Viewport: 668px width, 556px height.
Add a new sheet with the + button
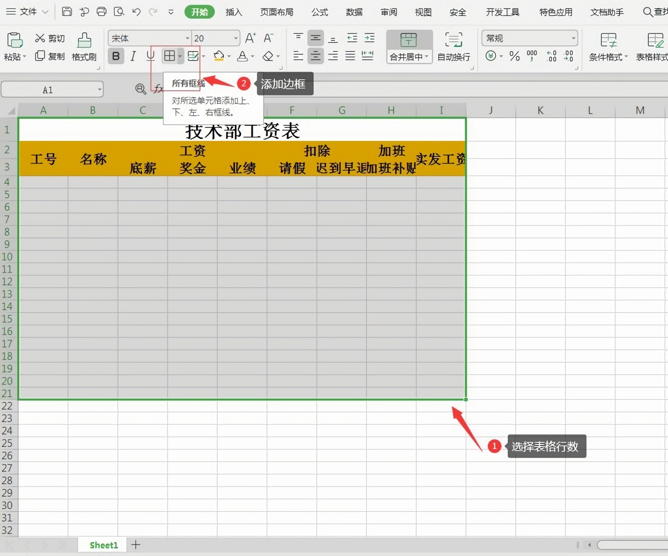[135, 545]
